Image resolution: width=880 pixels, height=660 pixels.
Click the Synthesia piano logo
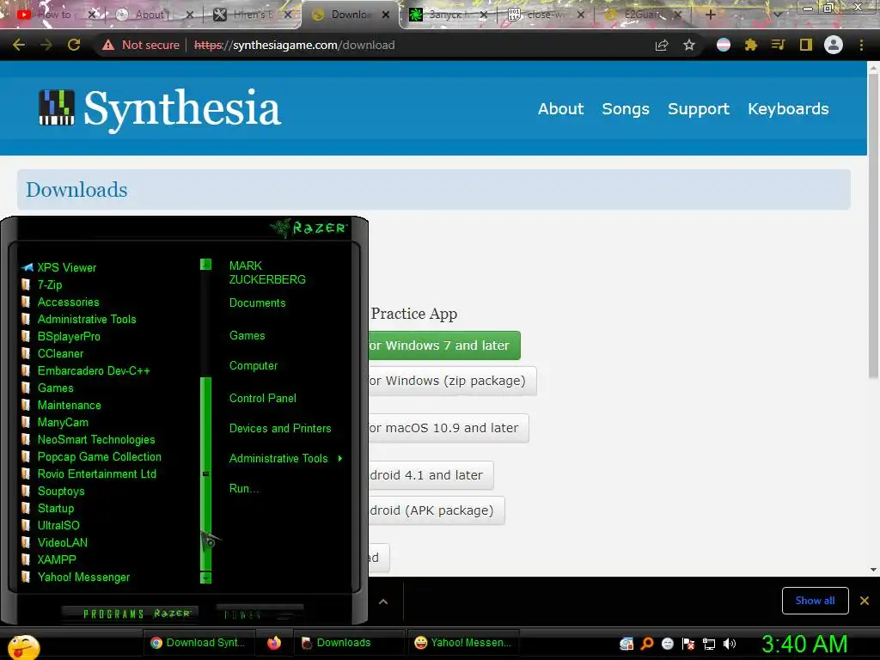(x=57, y=107)
